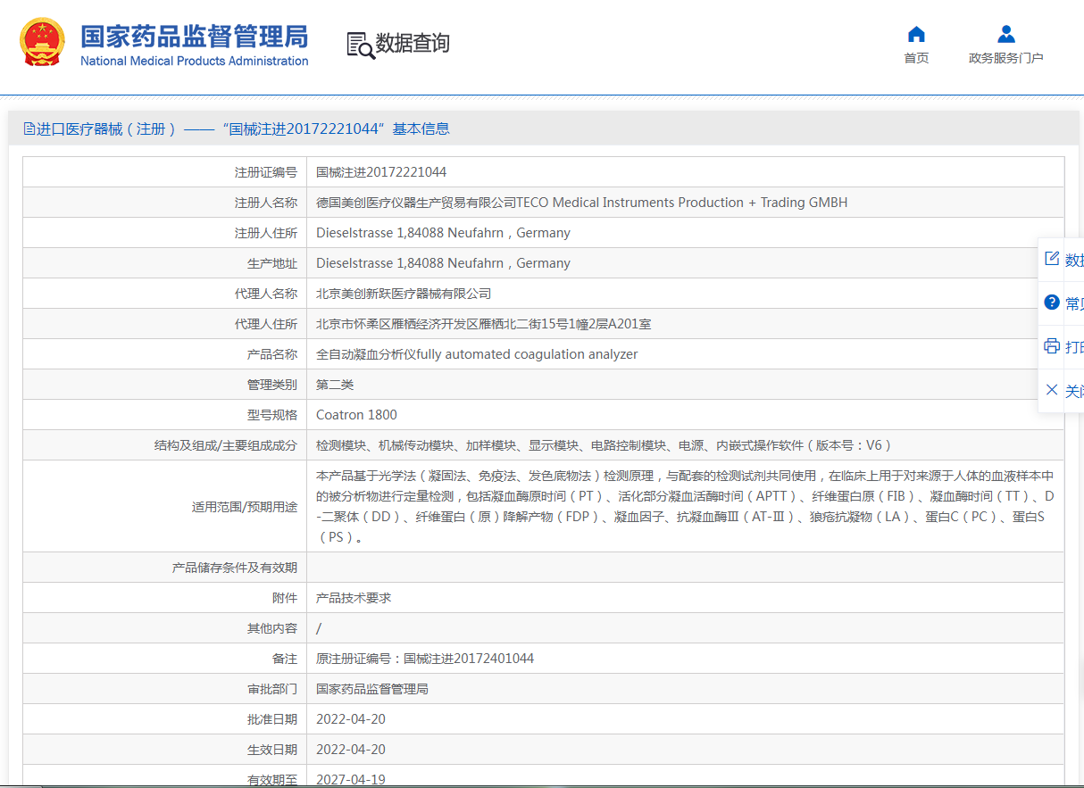Click 产品技术要求 attachment link
This screenshot has width=1084, height=788.
pyautogui.click(x=354, y=598)
